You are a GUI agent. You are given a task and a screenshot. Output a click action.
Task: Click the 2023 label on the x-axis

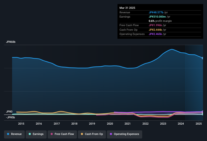pyautogui.click(x=163, y=124)
